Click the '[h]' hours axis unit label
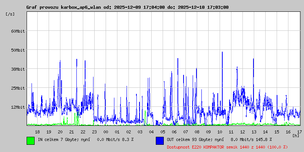304x152 pixels. pyautogui.click(x=296, y=136)
